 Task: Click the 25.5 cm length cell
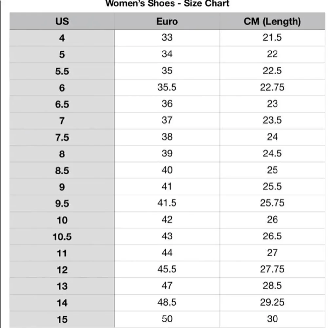[x=272, y=187]
